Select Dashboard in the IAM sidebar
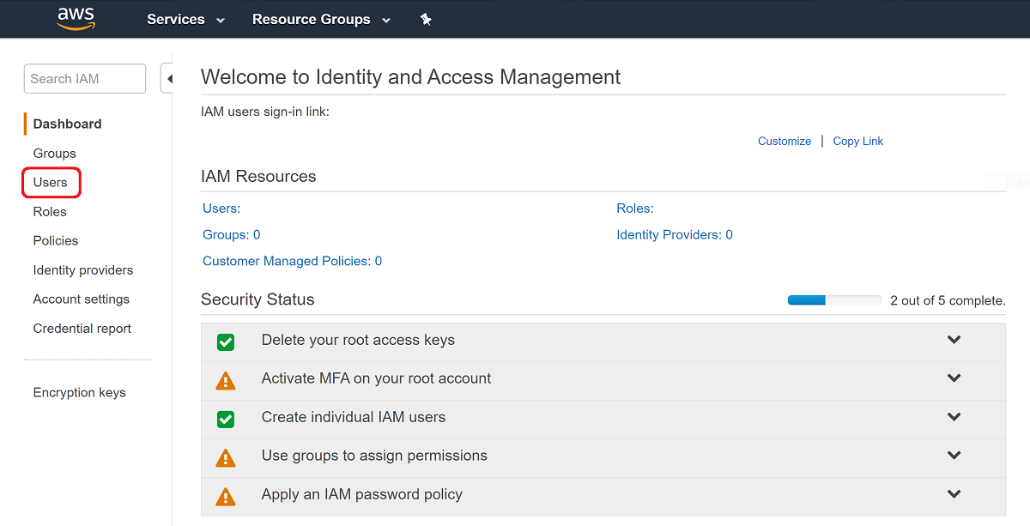Screen dimensions: 1030x526 (x=67, y=124)
